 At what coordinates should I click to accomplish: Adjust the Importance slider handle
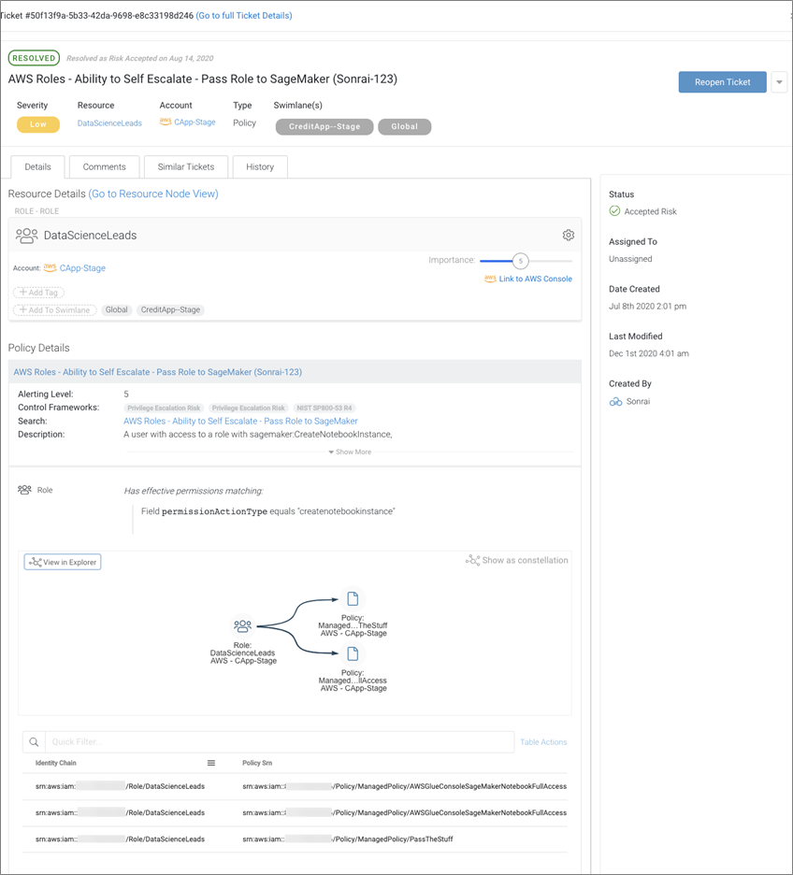520,261
